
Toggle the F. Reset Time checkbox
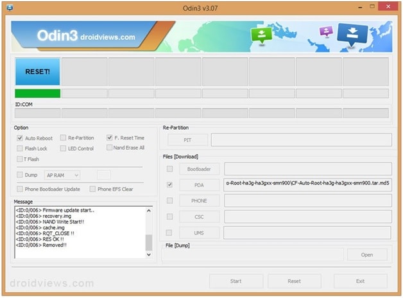coord(110,137)
